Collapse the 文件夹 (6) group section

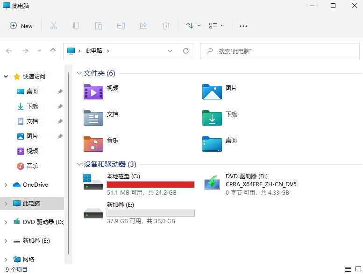[78, 73]
